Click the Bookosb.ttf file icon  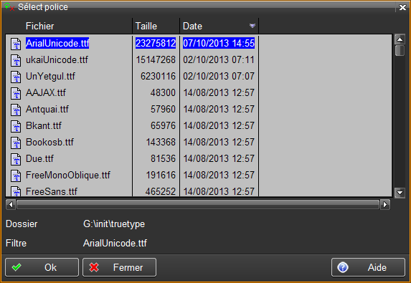[x=16, y=143]
